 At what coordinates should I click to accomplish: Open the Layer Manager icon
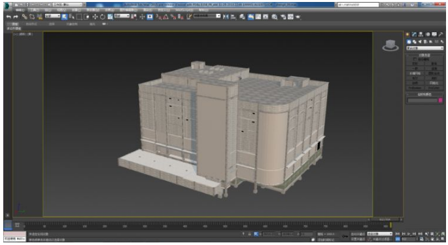point(242,17)
